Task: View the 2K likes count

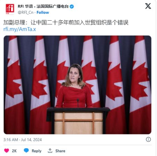Action: 14,151
